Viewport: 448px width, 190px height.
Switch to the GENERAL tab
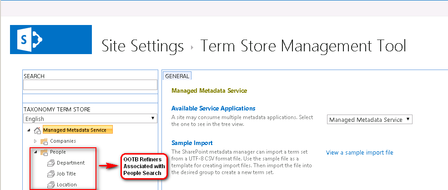point(177,76)
